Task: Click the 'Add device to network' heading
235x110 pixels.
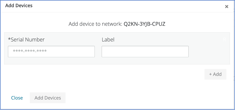Action: pyautogui.click(x=95, y=24)
